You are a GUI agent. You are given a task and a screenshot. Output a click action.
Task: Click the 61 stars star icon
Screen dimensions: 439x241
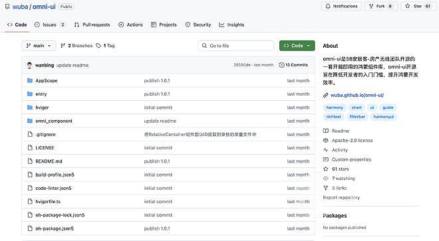tap(326, 169)
